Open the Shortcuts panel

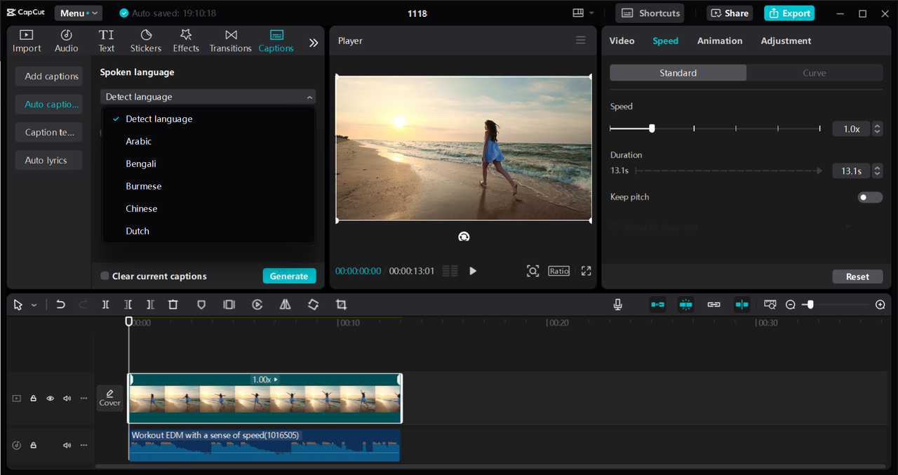pos(650,13)
